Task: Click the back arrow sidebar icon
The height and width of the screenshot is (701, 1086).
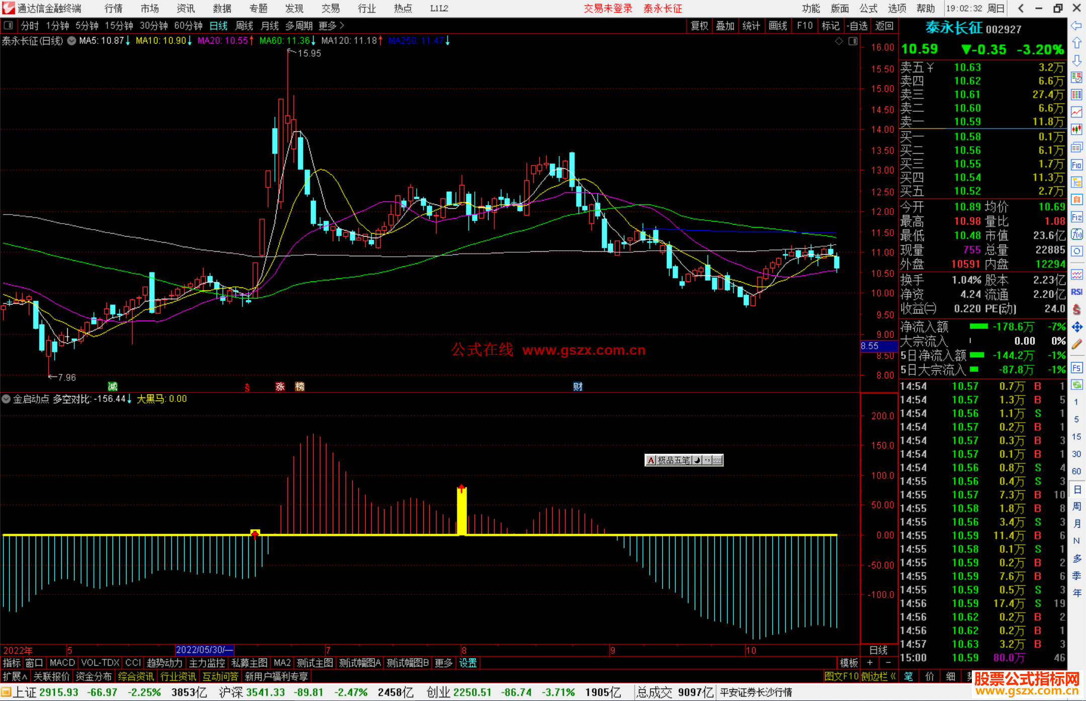Action: [1076, 26]
